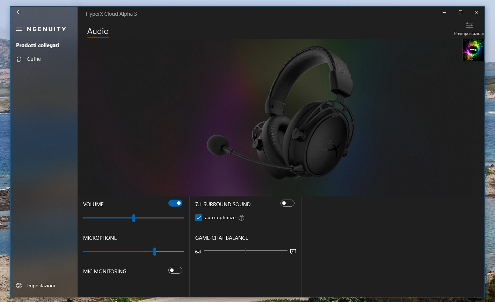Image resolution: width=495 pixels, height=302 pixels.
Task: Click the back arrow icon
Action: click(x=19, y=12)
